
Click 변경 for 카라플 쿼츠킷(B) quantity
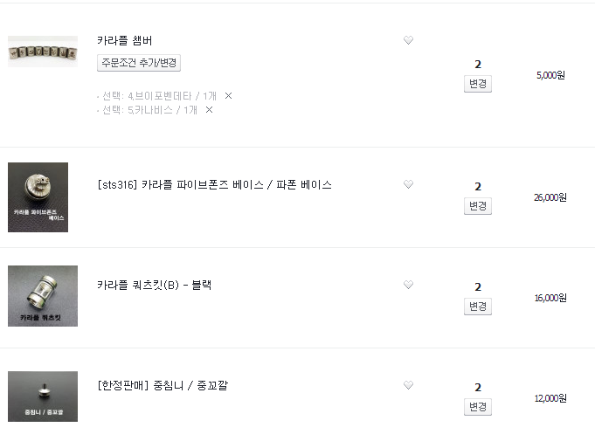478,307
